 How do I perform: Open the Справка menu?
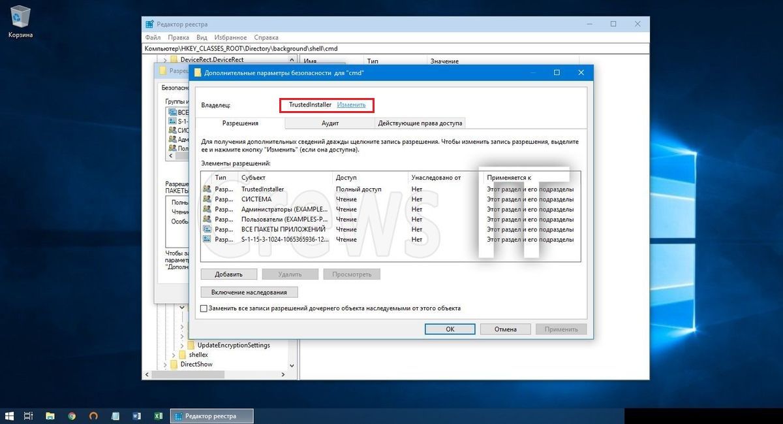coord(266,38)
